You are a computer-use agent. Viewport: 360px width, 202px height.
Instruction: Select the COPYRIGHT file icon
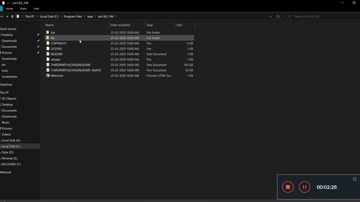(48, 43)
